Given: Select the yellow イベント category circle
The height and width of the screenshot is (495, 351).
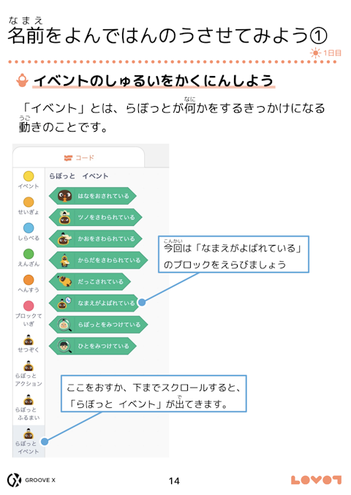Looking at the screenshot, I should click(29, 176).
